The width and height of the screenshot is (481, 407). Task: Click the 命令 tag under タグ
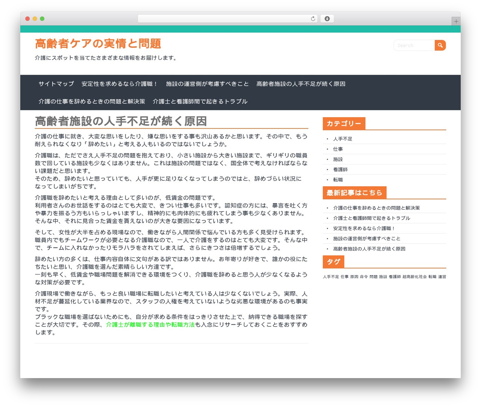coord(364,277)
